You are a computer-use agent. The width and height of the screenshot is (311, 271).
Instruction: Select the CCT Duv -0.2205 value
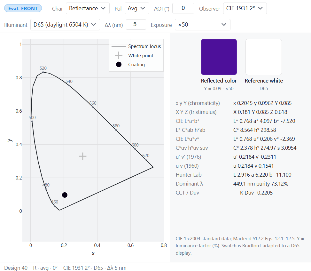pos(253,193)
